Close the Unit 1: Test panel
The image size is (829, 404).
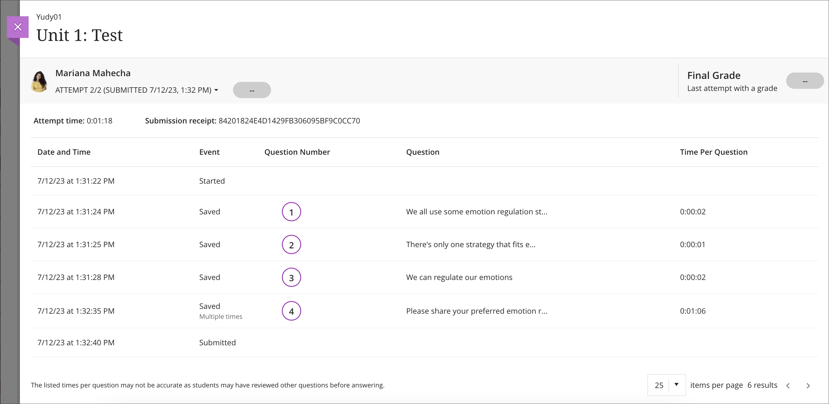(18, 27)
